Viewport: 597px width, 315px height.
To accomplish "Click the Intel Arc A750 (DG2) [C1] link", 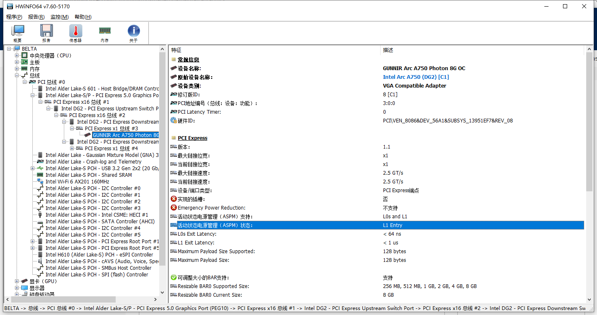I will [415, 77].
